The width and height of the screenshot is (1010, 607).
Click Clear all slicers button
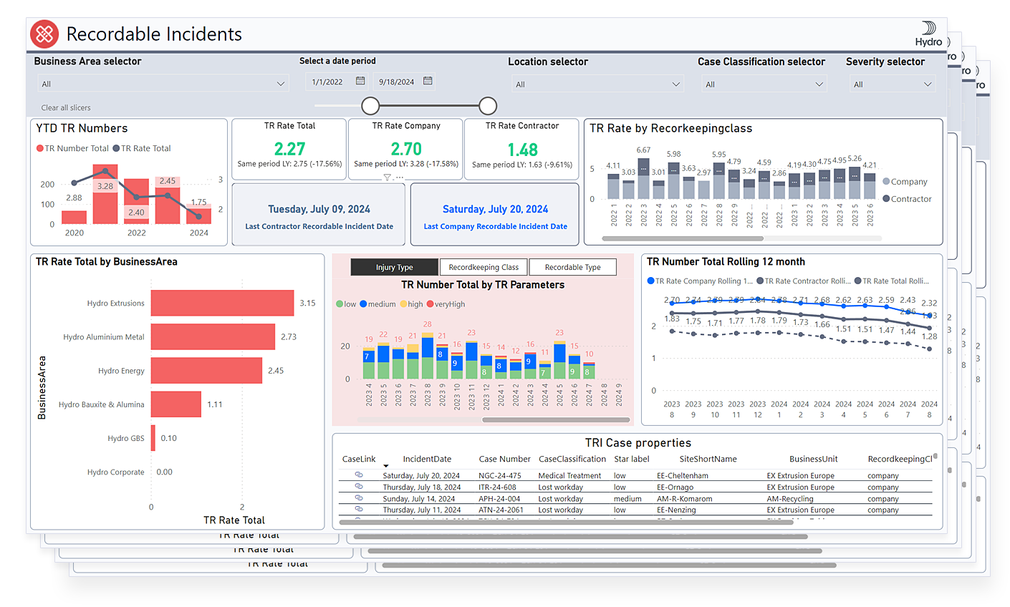pyautogui.click(x=66, y=107)
